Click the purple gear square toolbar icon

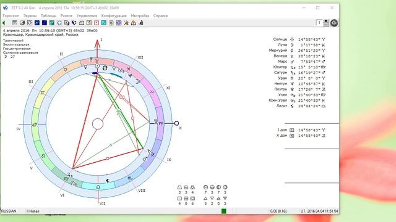[119, 23]
